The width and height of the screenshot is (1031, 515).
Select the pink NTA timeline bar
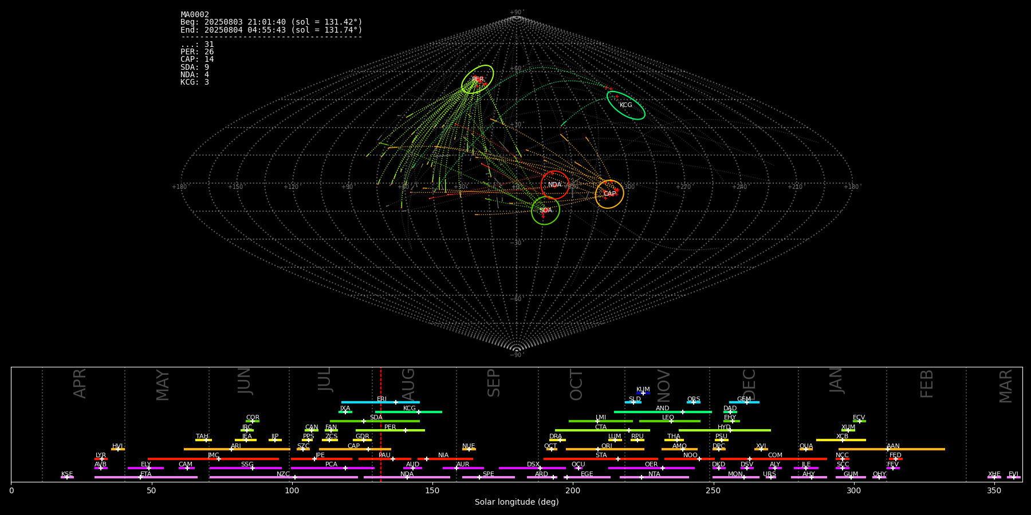point(654,477)
